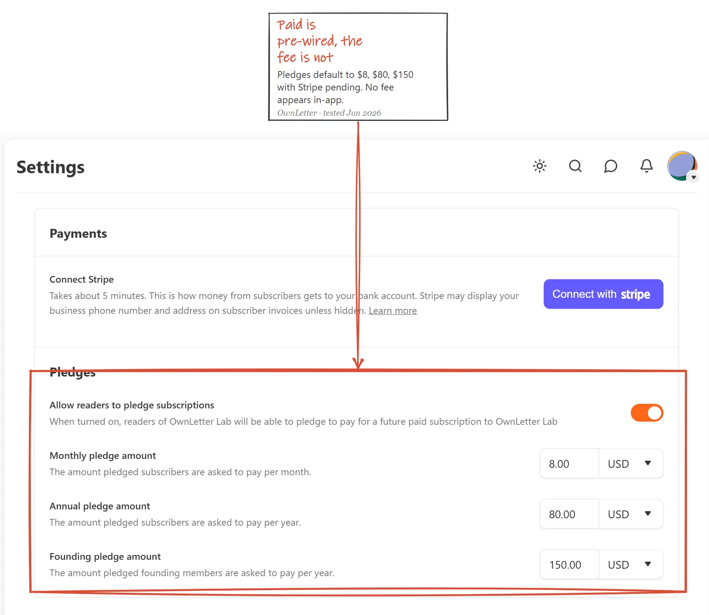Screen dimensions: 709x615
Task: Open annual pledge currency USD dropdown
Action: [631, 514]
